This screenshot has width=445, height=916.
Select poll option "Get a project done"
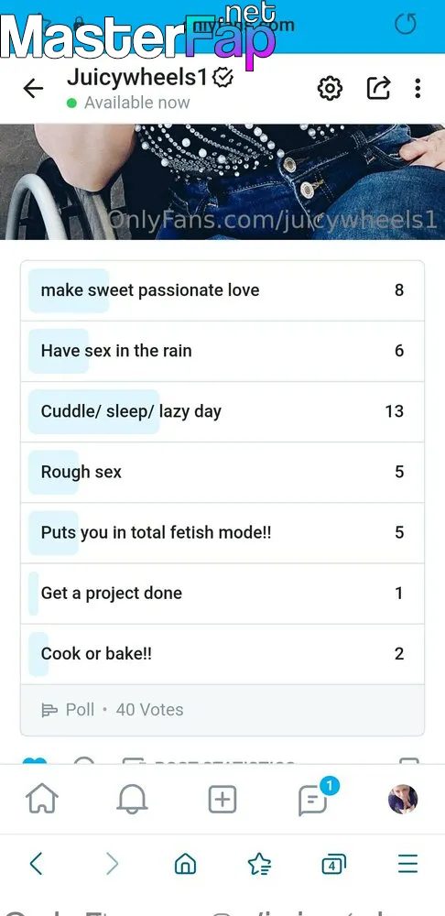click(x=222, y=593)
